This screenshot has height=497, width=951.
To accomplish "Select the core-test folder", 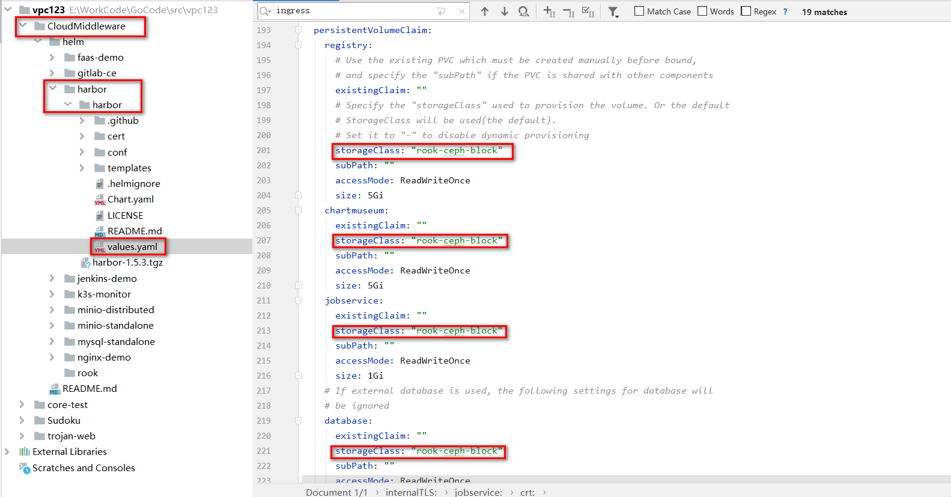I will pyautogui.click(x=67, y=404).
